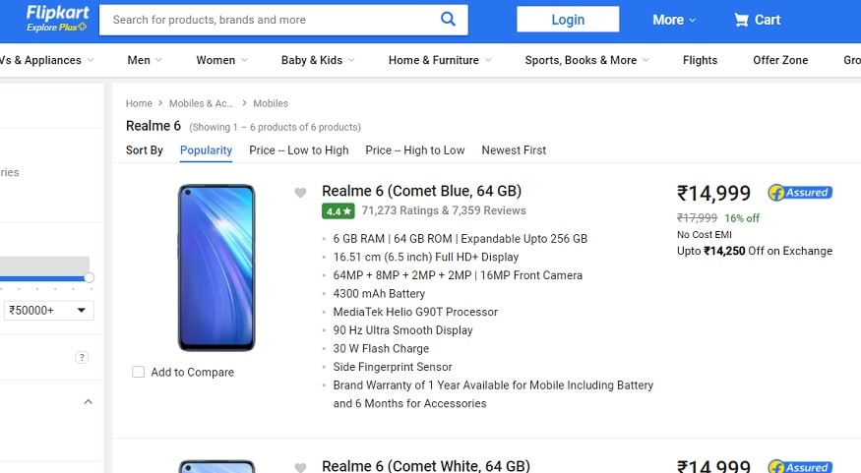Screen dimensions: 861x473
Task: Sort by Popularity tab
Action: point(206,150)
